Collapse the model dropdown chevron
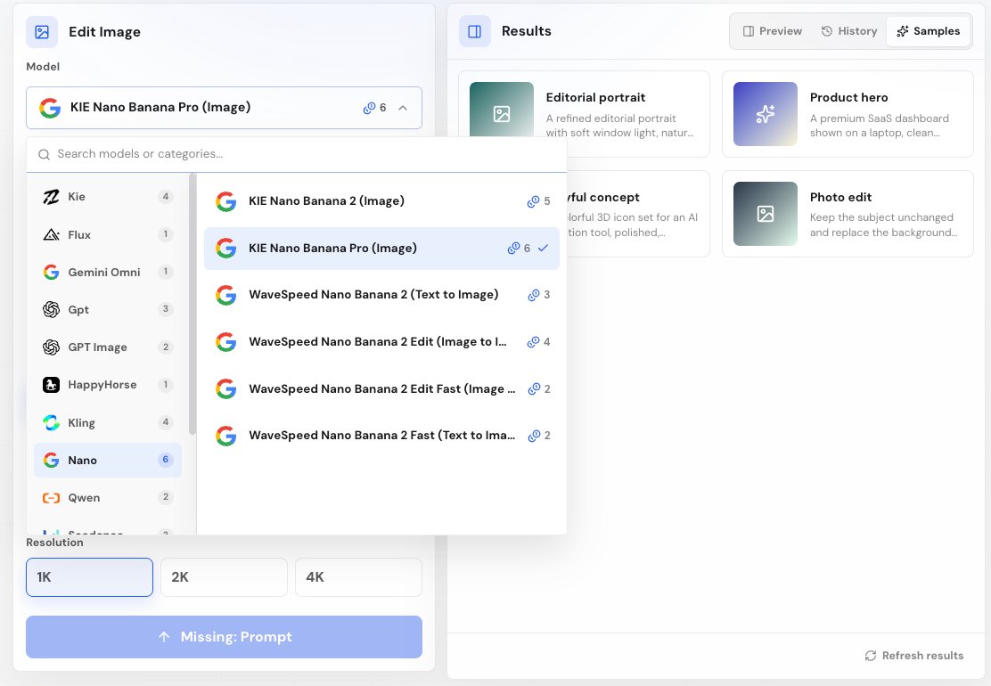 pyautogui.click(x=403, y=108)
